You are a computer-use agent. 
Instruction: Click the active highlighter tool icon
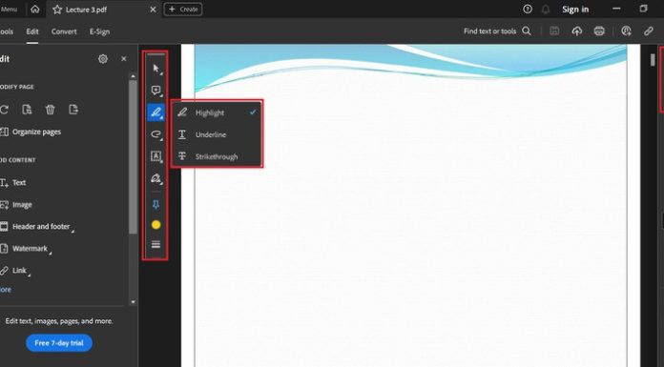tap(156, 112)
